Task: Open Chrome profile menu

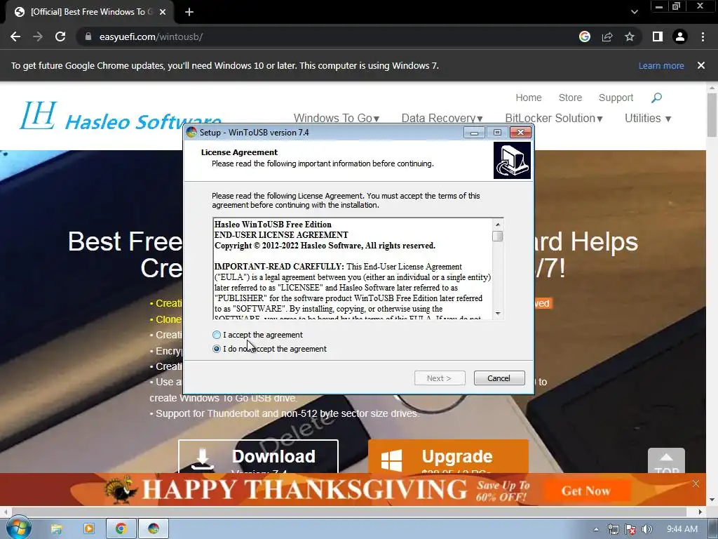Action: pyautogui.click(x=680, y=36)
